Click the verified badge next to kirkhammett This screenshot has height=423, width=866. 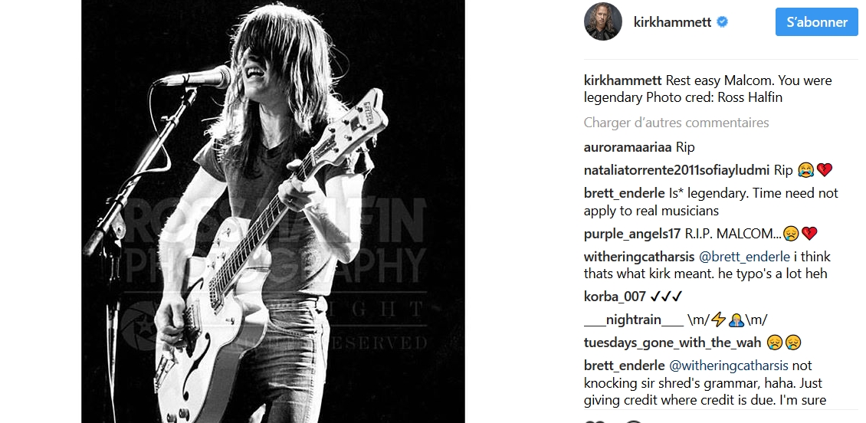pyautogui.click(x=723, y=22)
